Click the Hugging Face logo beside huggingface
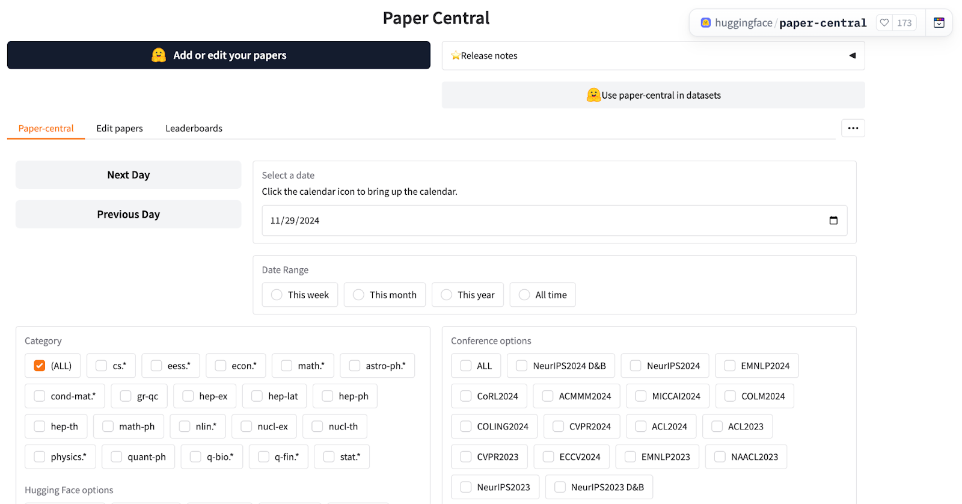The height and width of the screenshot is (504, 962). [706, 23]
